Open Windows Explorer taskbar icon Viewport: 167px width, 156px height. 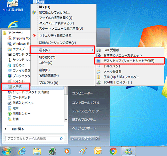[37, 151]
